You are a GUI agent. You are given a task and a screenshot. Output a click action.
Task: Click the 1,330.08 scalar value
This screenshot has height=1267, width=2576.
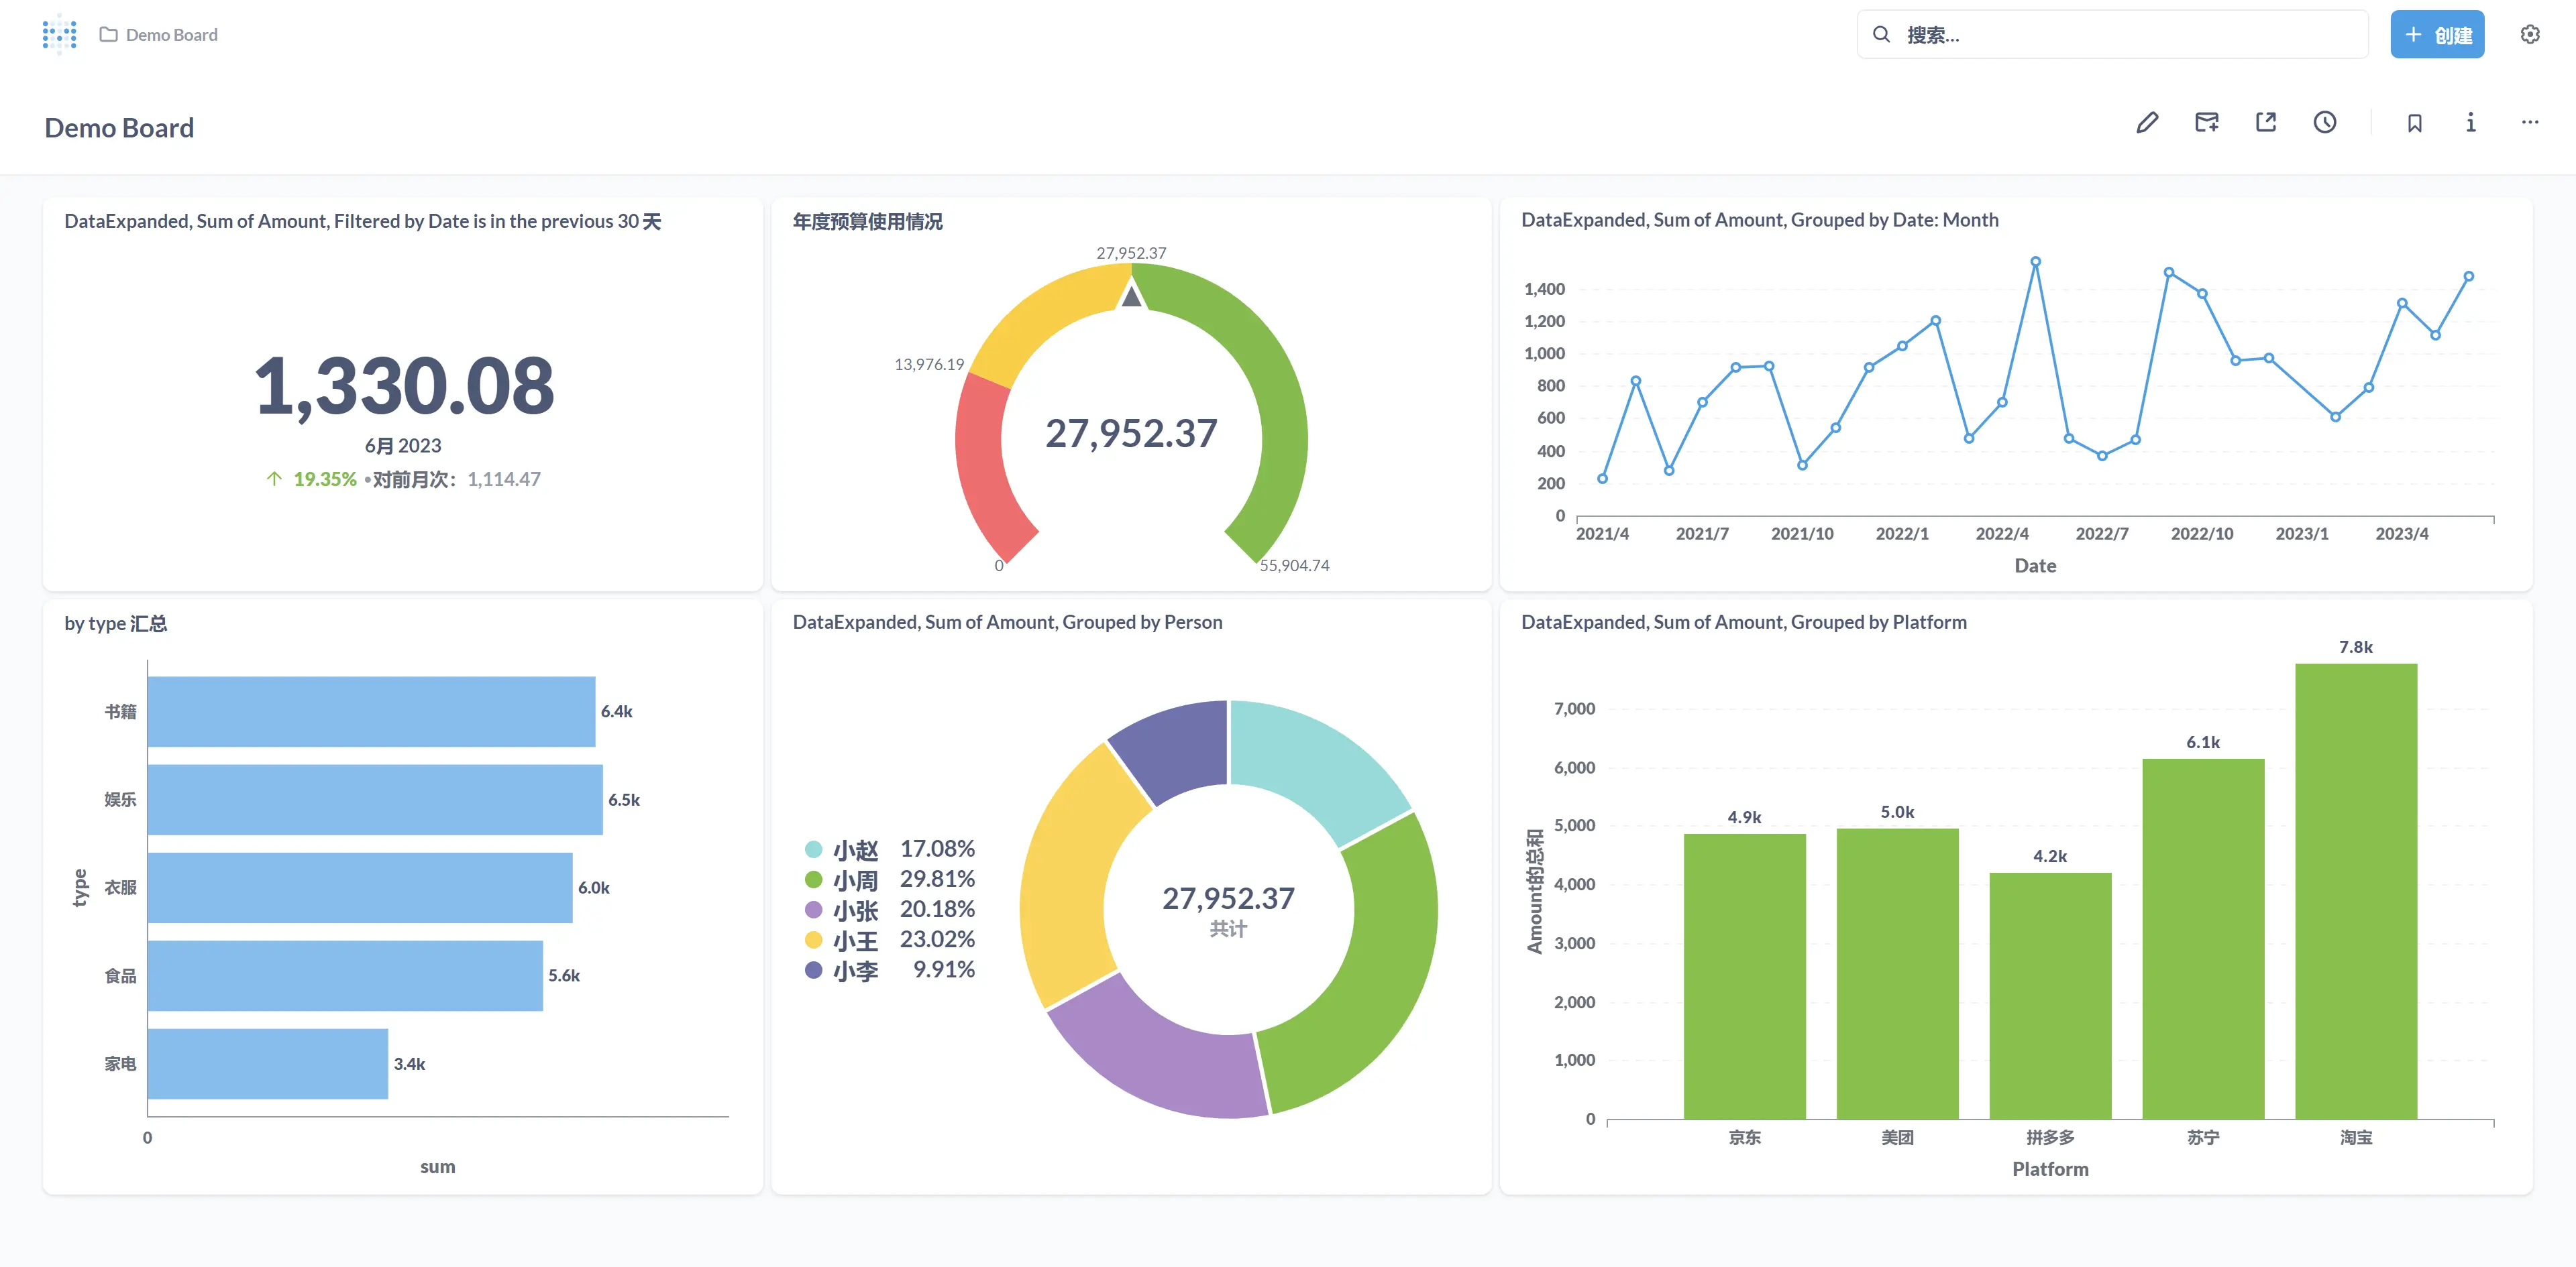tap(404, 385)
